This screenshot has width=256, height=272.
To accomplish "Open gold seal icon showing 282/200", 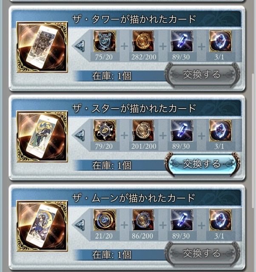I will pos(143,41).
